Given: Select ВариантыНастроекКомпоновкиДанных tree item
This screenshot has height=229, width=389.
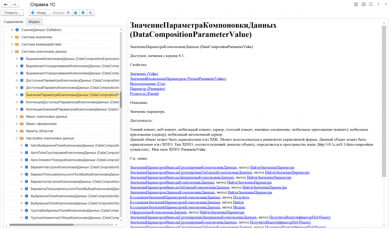Looking at the screenshot, I should pyautogui.click(x=75, y=181).
